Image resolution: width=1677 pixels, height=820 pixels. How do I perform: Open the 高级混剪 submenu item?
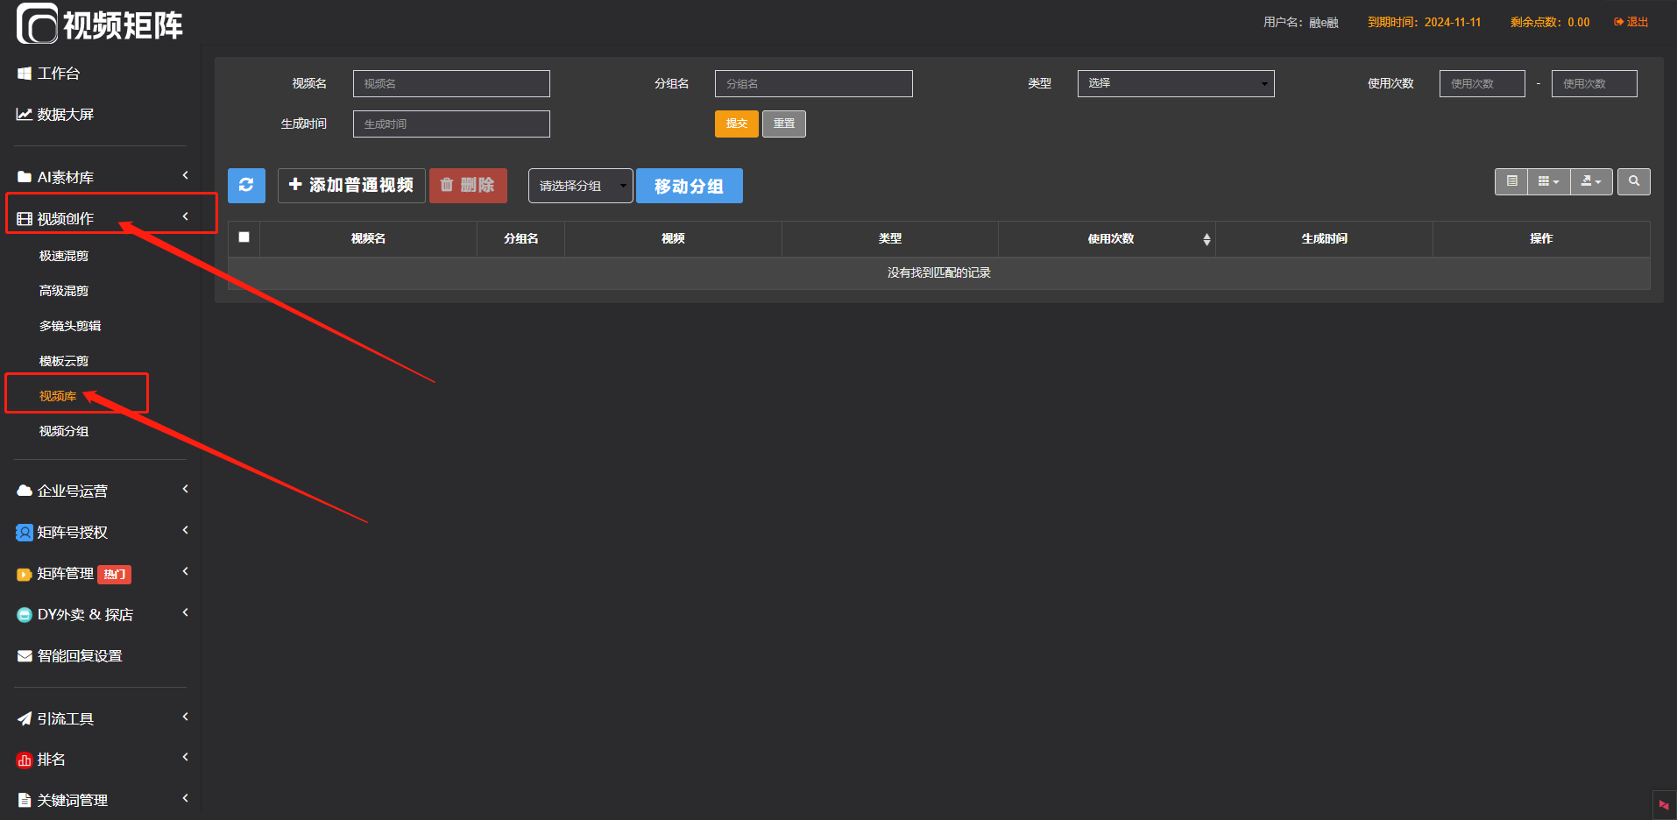[64, 291]
